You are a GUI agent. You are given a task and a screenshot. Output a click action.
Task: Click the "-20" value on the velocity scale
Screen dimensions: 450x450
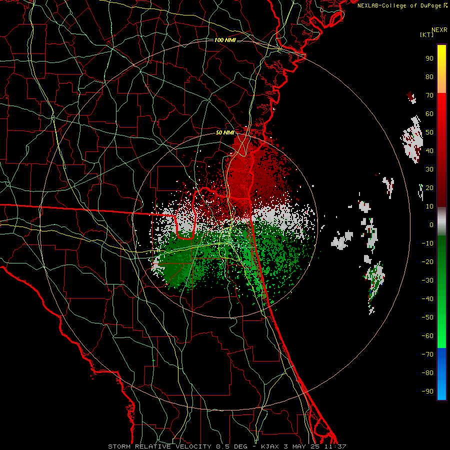(x=427, y=261)
